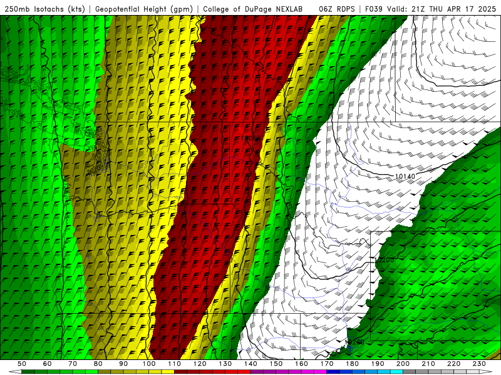Viewport: 501px width, 375px height.
Task: Select the dark blue legend swatch right of 170
Action: pyautogui.click(x=333, y=372)
